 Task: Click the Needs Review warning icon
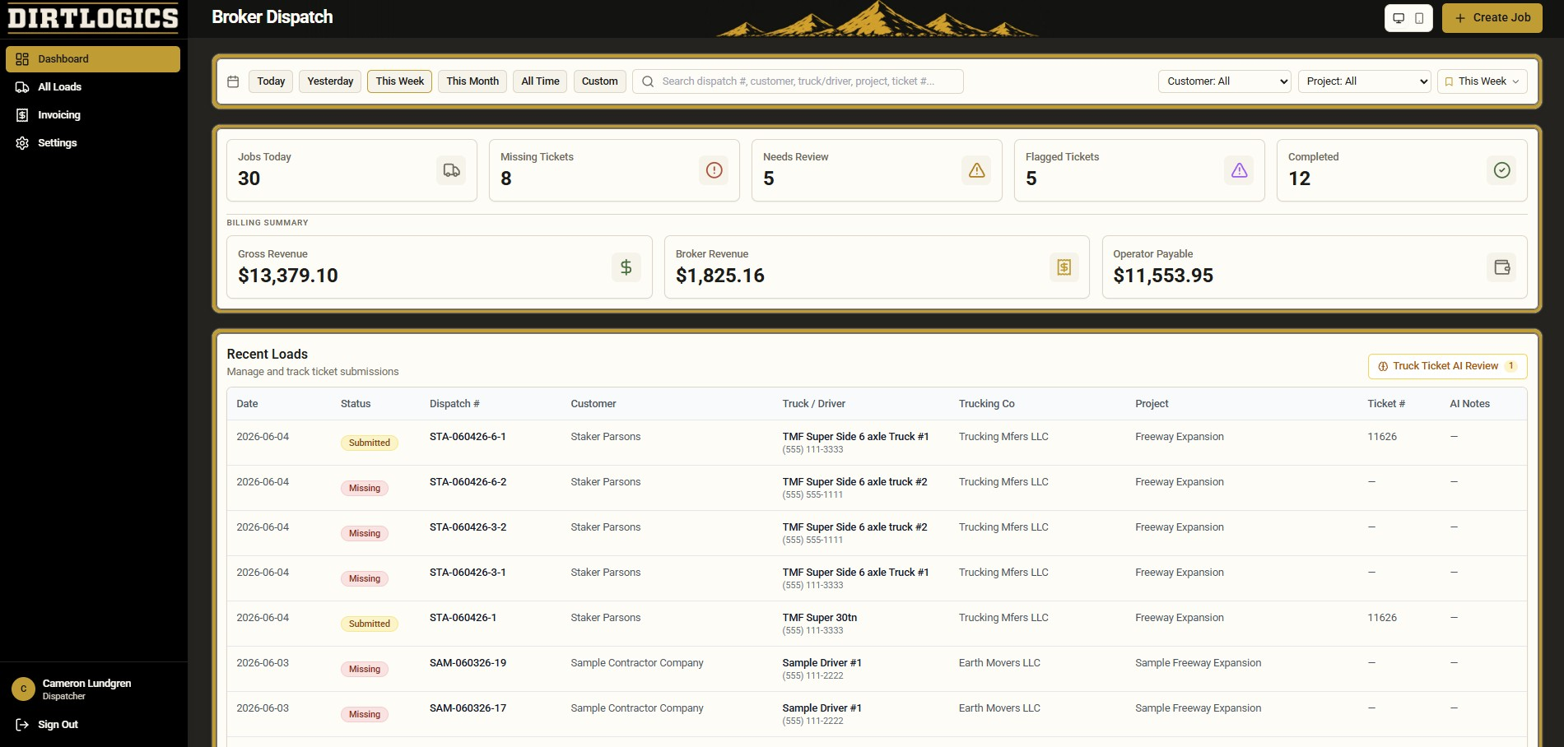[x=976, y=170]
